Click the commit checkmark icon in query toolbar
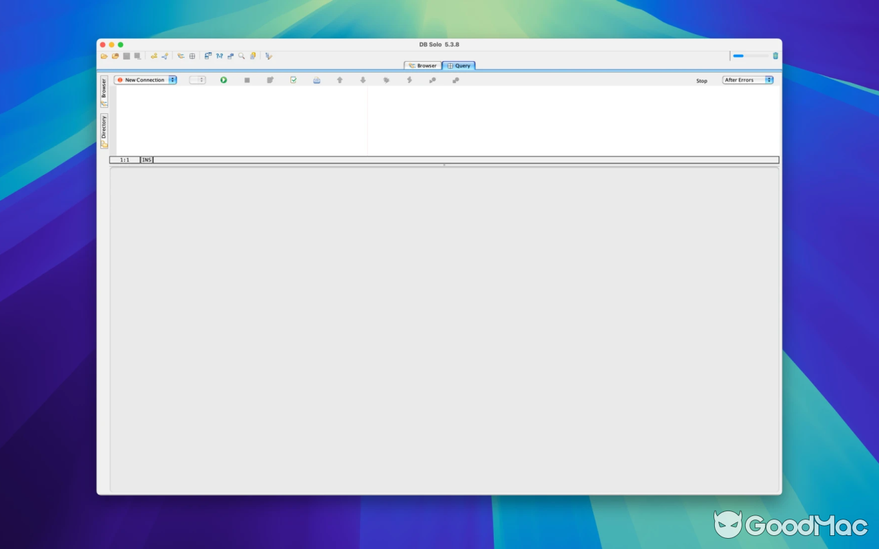Image resolution: width=879 pixels, height=549 pixels. (293, 80)
